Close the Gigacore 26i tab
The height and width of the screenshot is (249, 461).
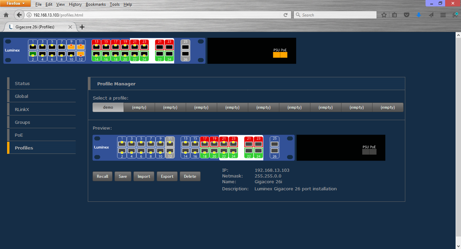70,27
